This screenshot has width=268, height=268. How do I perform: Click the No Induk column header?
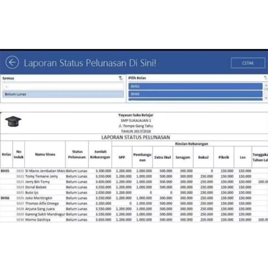(x=19, y=154)
